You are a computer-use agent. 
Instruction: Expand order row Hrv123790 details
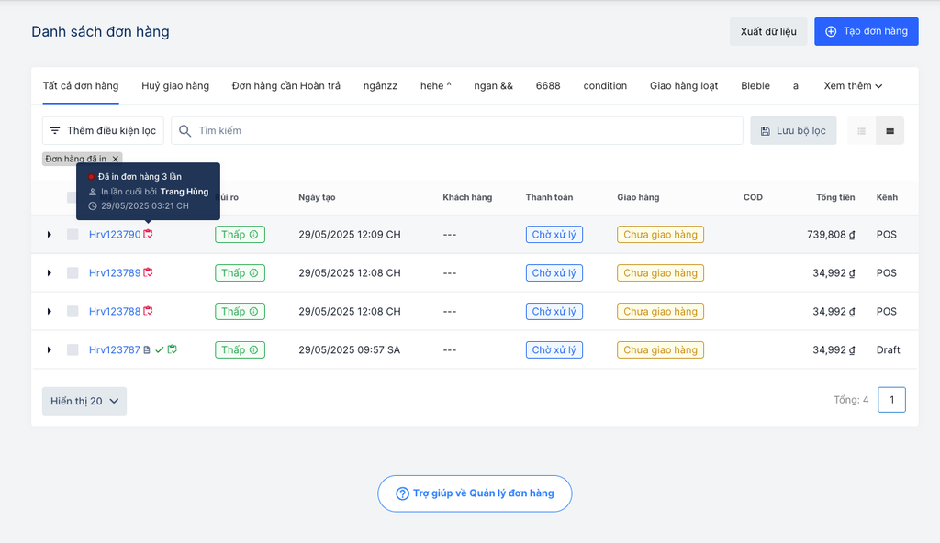point(50,235)
